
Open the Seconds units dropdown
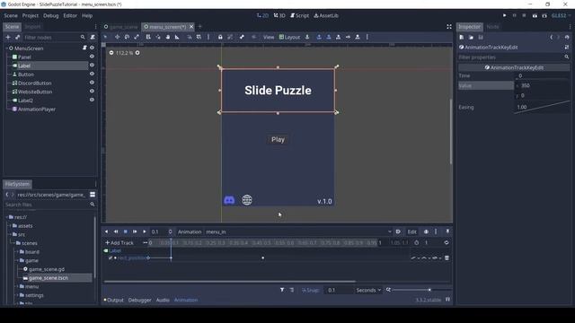click(368, 290)
